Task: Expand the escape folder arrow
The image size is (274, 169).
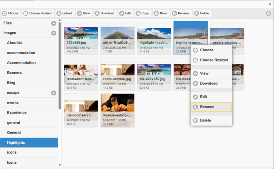Action: click(54, 93)
